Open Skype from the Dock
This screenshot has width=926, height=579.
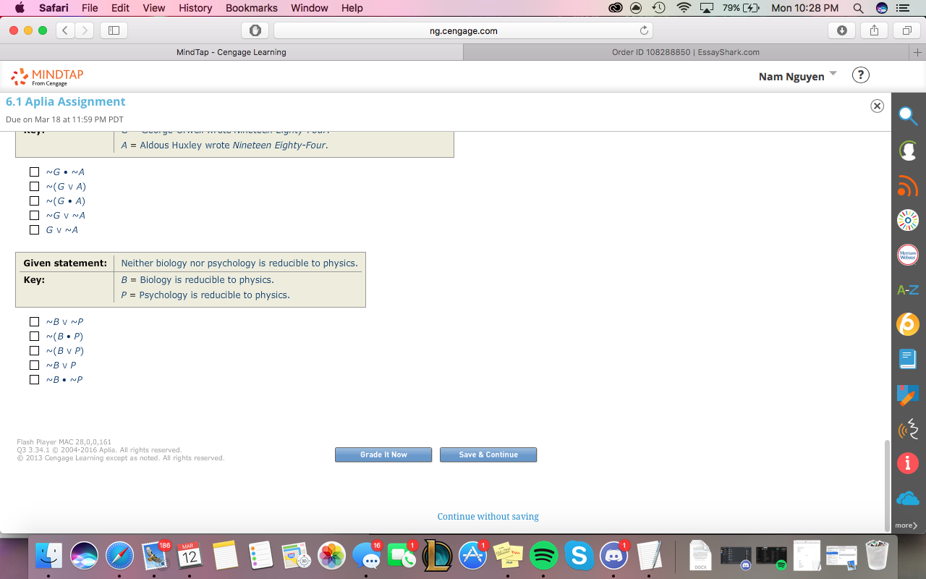579,555
